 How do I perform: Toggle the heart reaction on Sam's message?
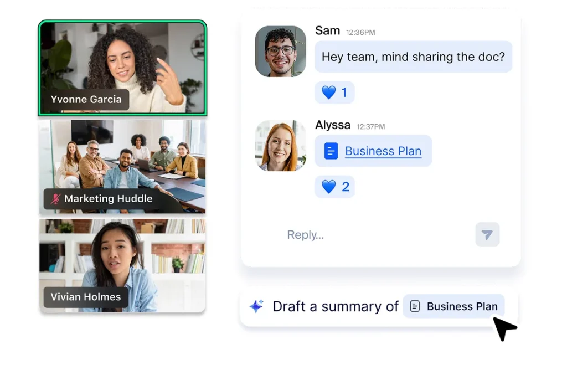pyautogui.click(x=334, y=93)
